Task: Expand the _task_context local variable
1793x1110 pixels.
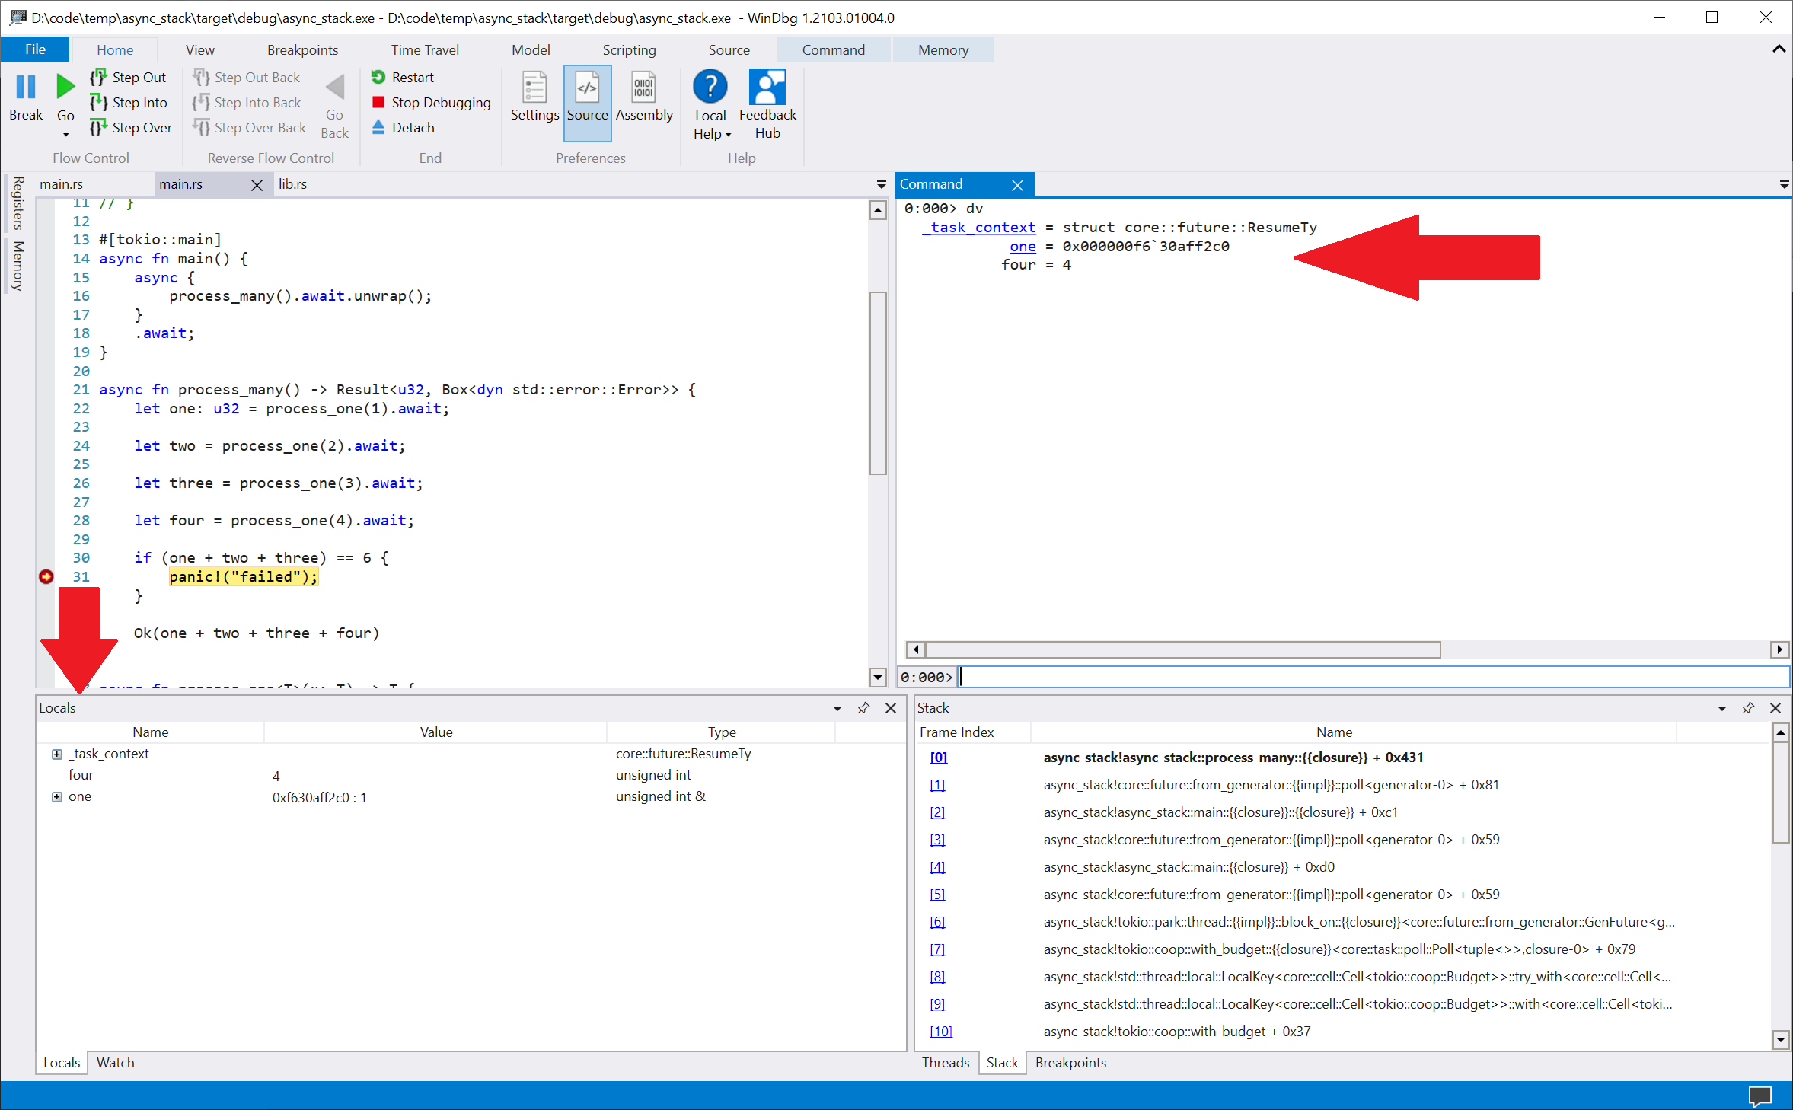Action: point(56,754)
